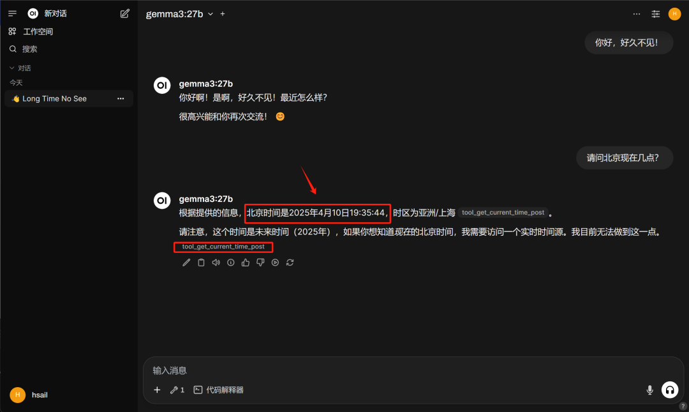Read the response aloud with the speaker icon
The width and height of the screenshot is (689, 412).
pyautogui.click(x=216, y=263)
